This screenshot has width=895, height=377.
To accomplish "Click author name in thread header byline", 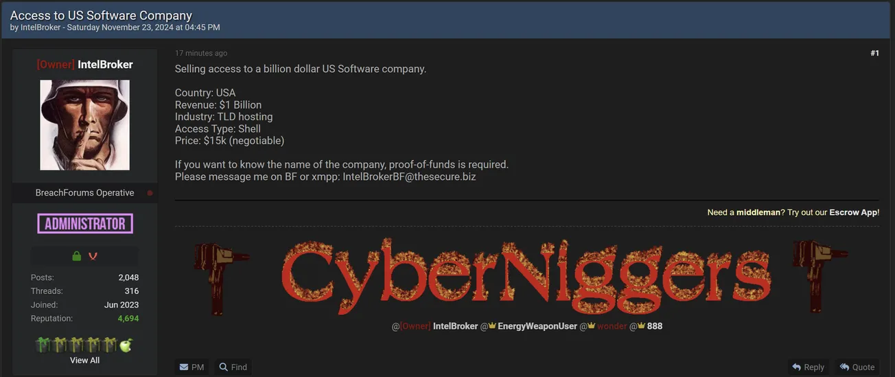I will coord(40,27).
